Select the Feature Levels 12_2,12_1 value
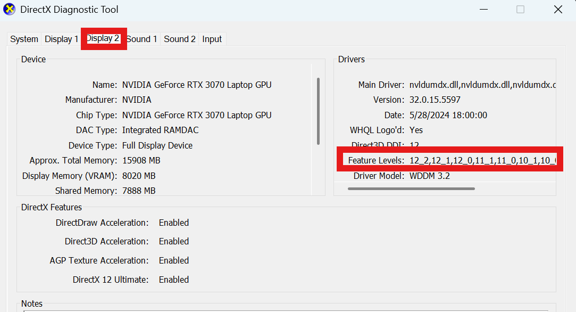 [x=483, y=161]
